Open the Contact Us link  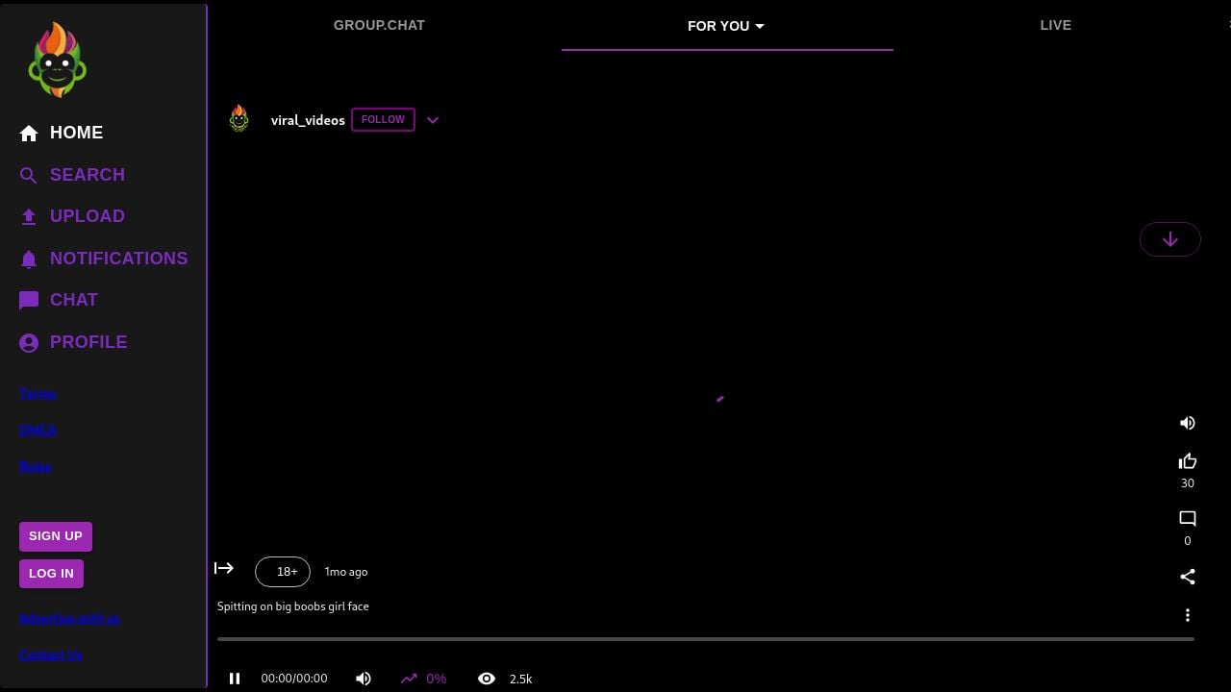pyautogui.click(x=51, y=655)
